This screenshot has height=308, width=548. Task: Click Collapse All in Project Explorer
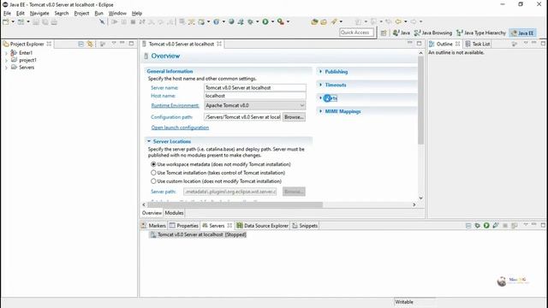click(80, 44)
